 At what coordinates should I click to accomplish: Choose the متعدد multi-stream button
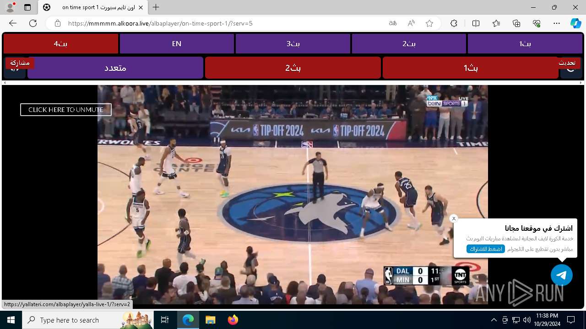[x=115, y=68]
